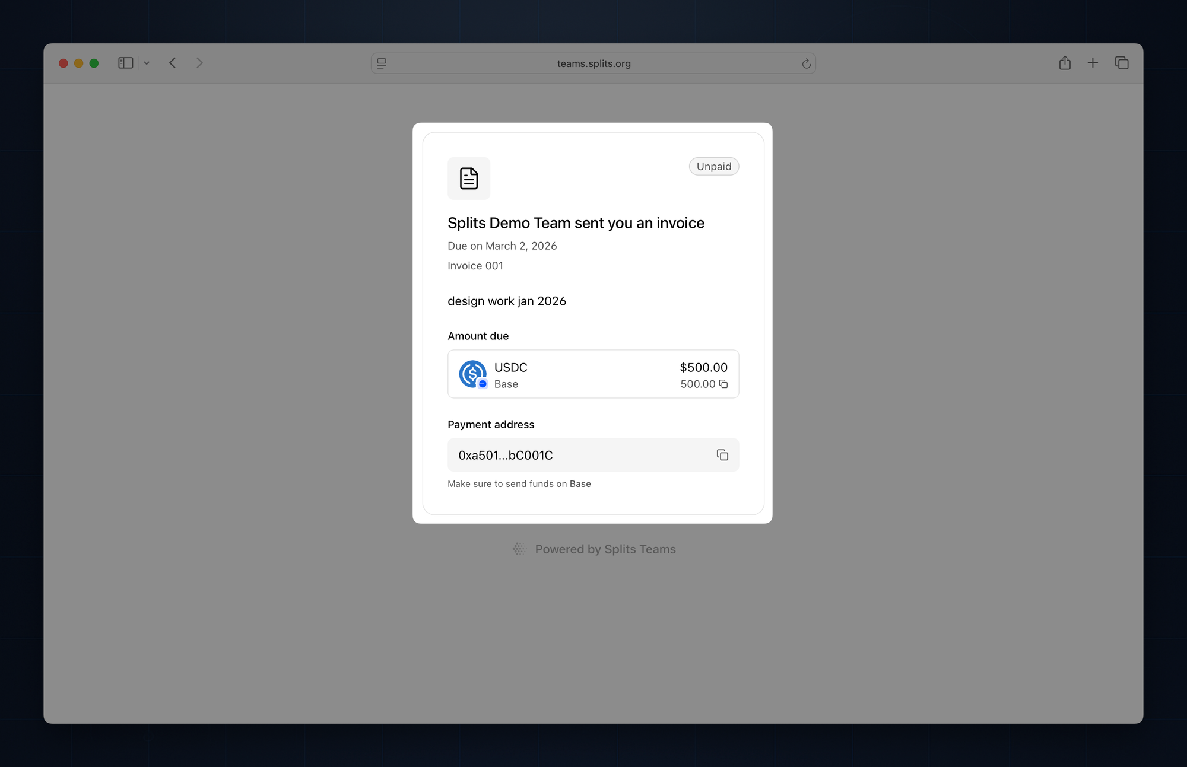This screenshot has width=1187, height=767.
Task: Toggle the Safari sidebar
Action: coord(125,63)
